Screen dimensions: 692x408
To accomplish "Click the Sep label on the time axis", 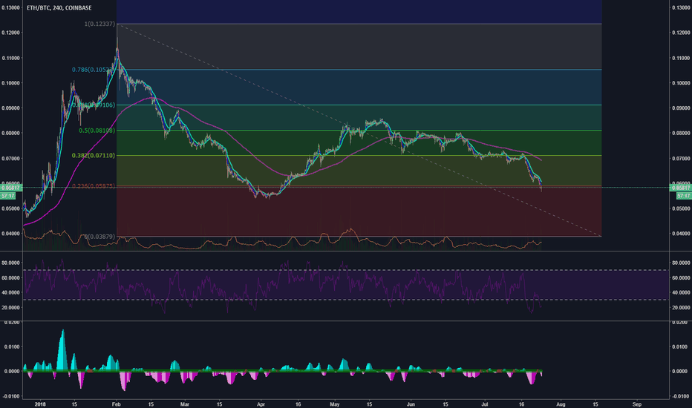I will 637,404.
